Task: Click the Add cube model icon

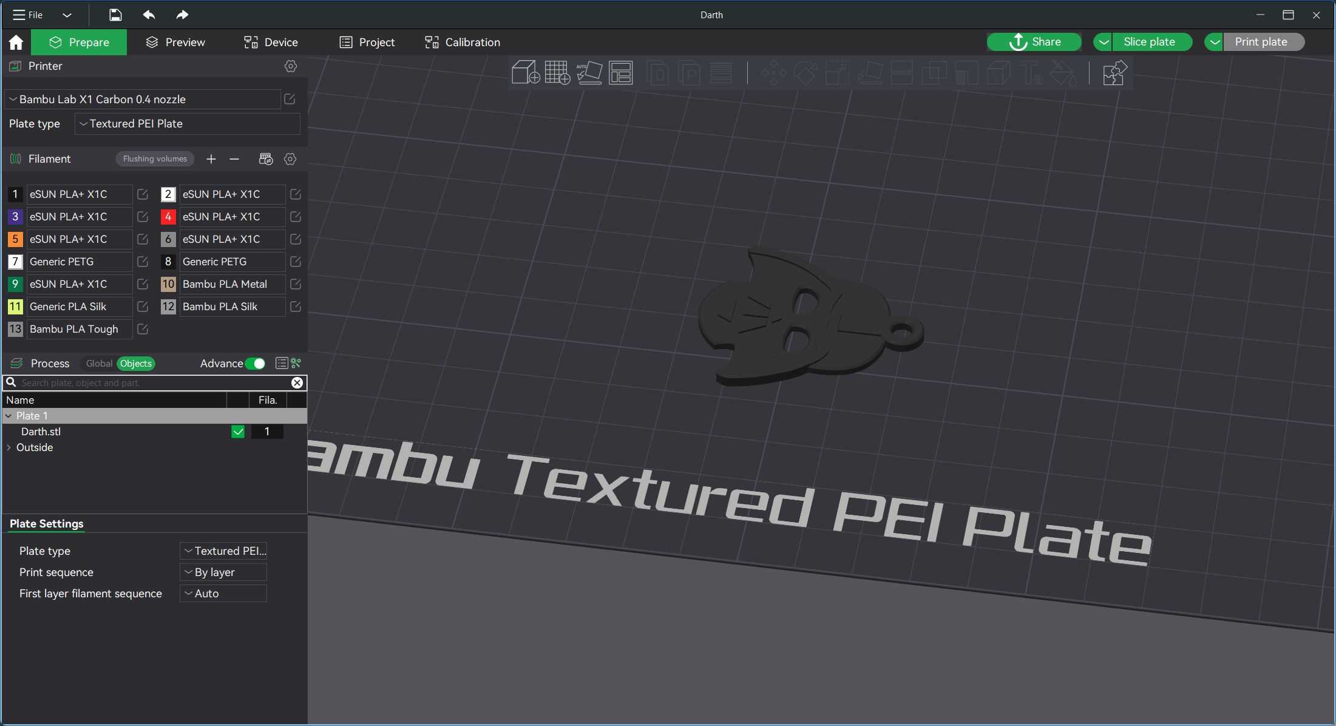Action: click(x=526, y=73)
